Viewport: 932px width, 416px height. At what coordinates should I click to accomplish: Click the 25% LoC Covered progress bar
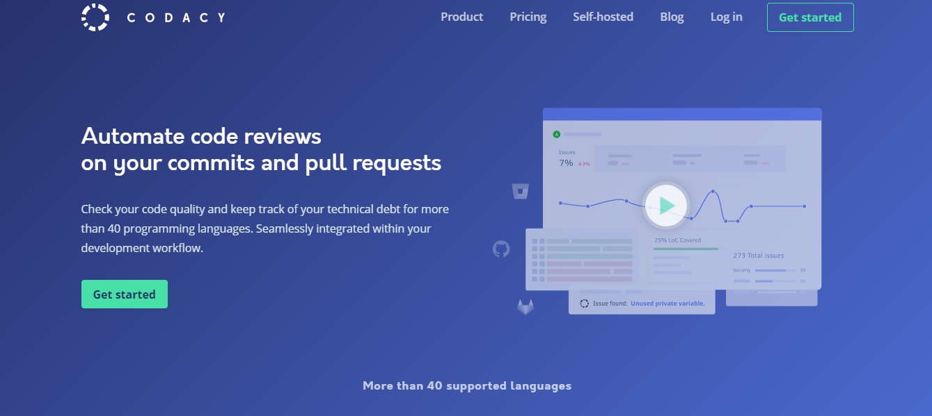click(x=689, y=249)
